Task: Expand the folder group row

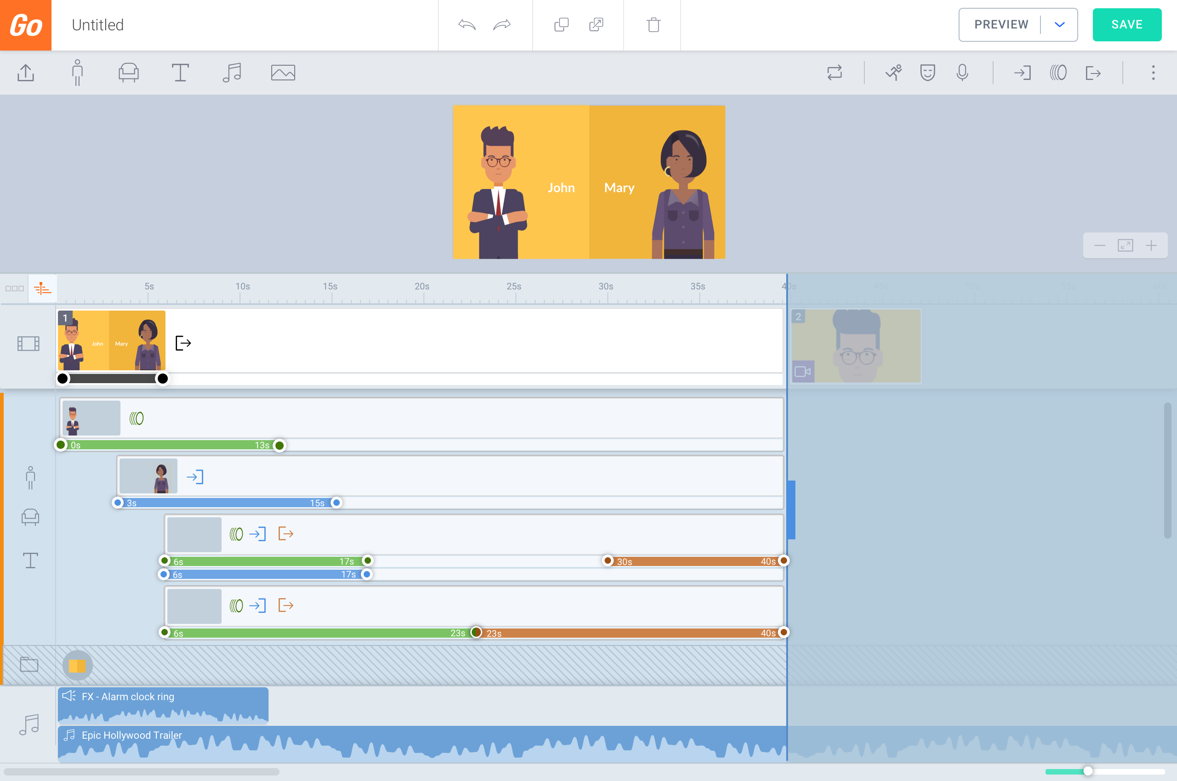Action: pos(29,664)
